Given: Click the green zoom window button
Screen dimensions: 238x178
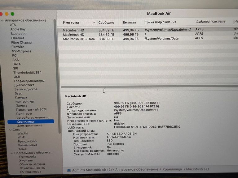Looking at the screenshot, I should 13,14.
